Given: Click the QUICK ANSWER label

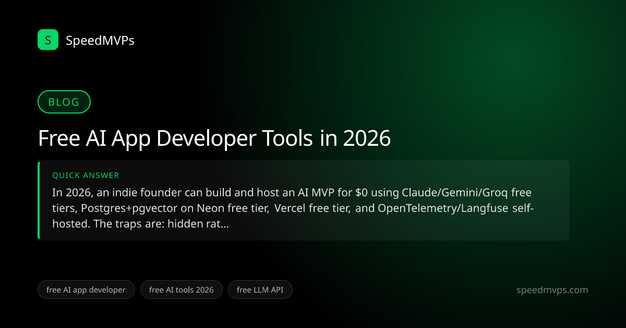Looking at the screenshot, I should click(86, 175).
